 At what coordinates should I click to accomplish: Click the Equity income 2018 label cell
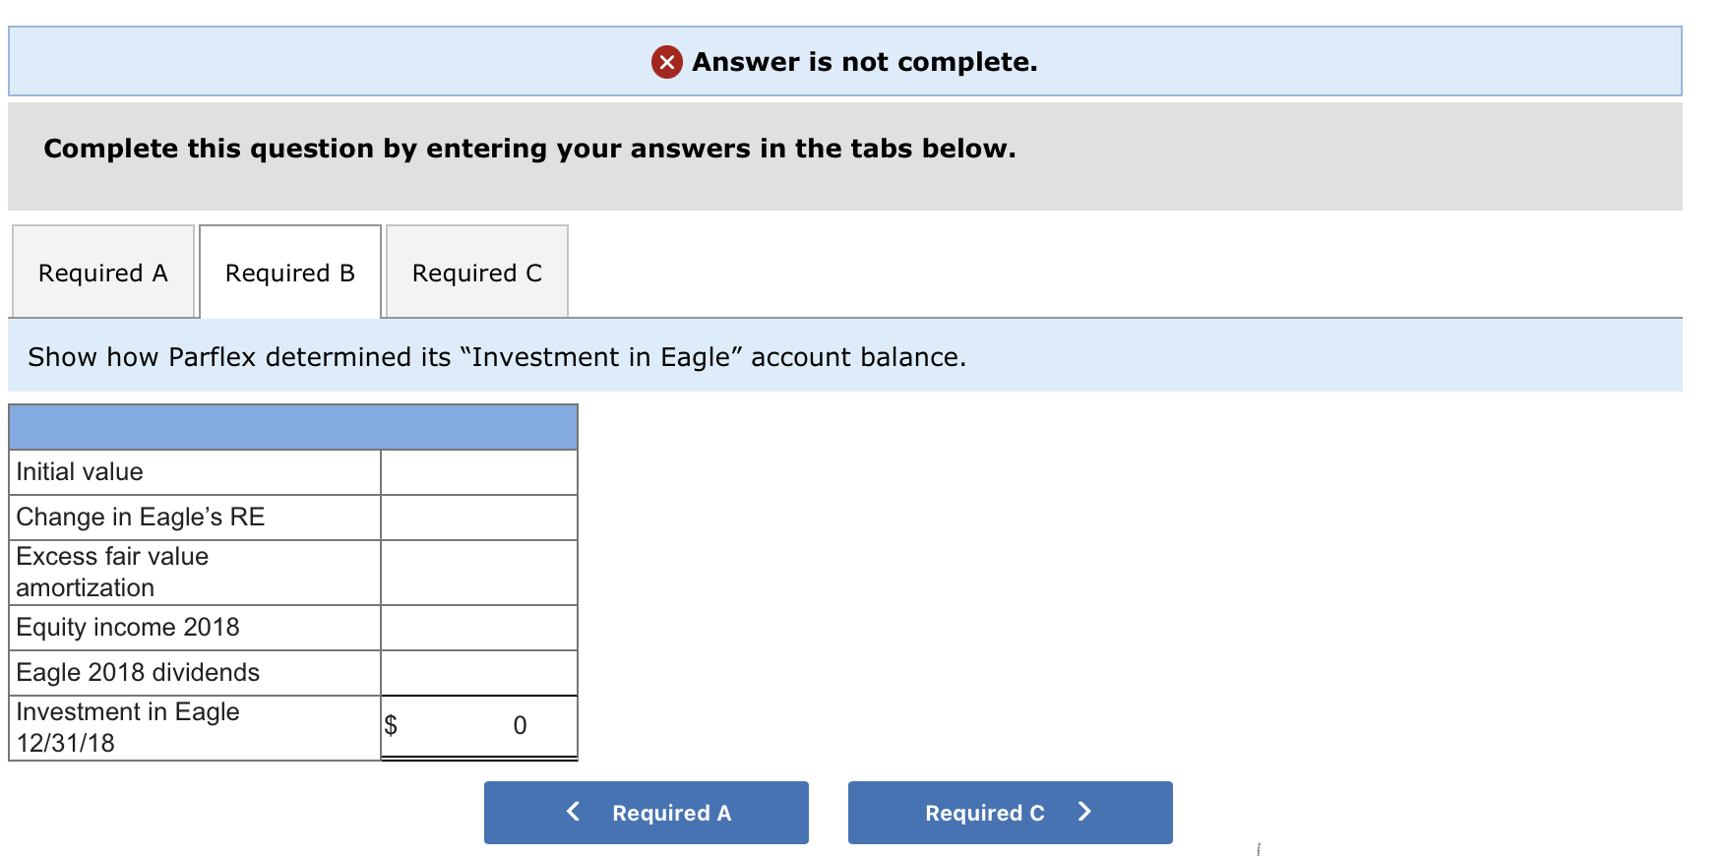[x=195, y=628]
